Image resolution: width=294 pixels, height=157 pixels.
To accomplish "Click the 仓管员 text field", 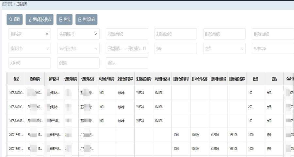I will 78,63.
